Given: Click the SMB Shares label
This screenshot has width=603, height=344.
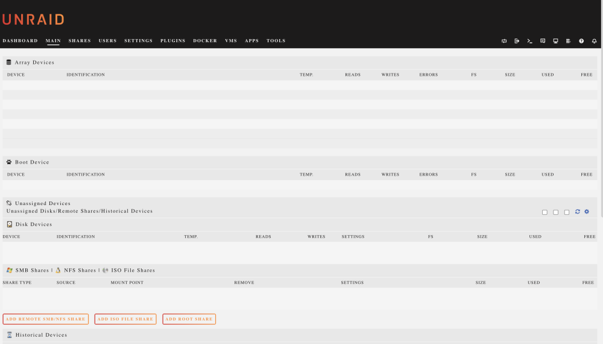Looking at the screenshot, I should coord(33,270).
